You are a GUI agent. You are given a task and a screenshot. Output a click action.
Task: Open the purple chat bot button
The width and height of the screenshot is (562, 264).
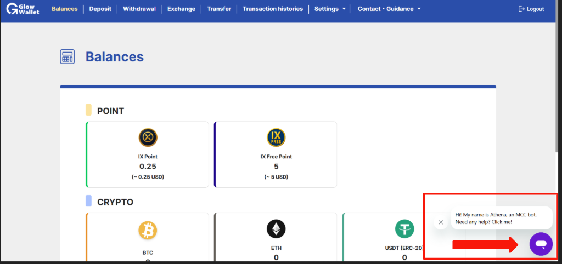tap(541, 244)
